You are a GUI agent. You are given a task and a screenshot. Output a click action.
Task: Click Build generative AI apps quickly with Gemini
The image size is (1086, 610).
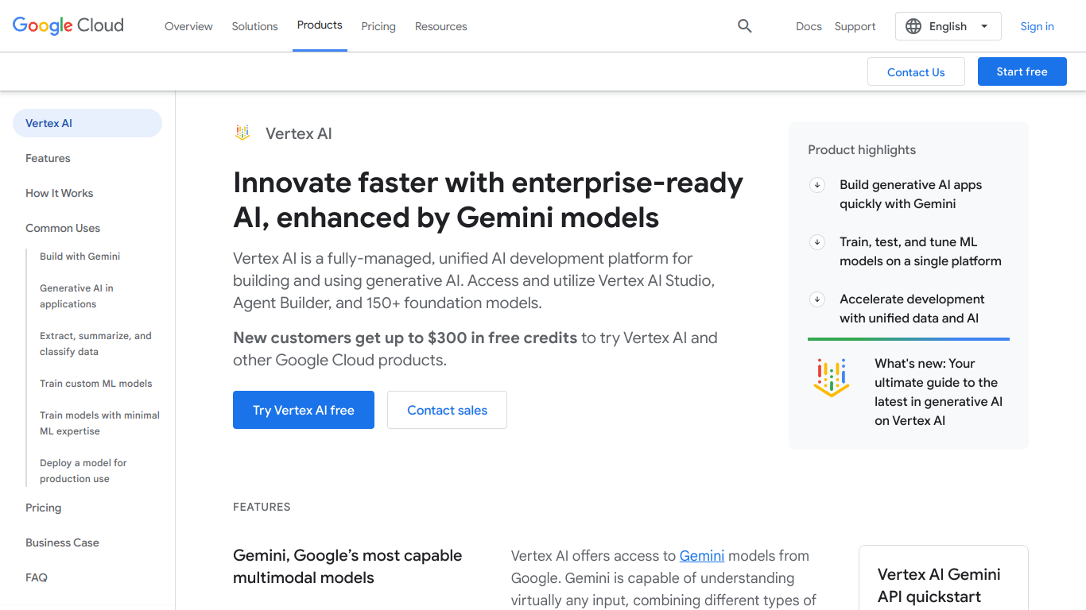[x=910, y=195]
